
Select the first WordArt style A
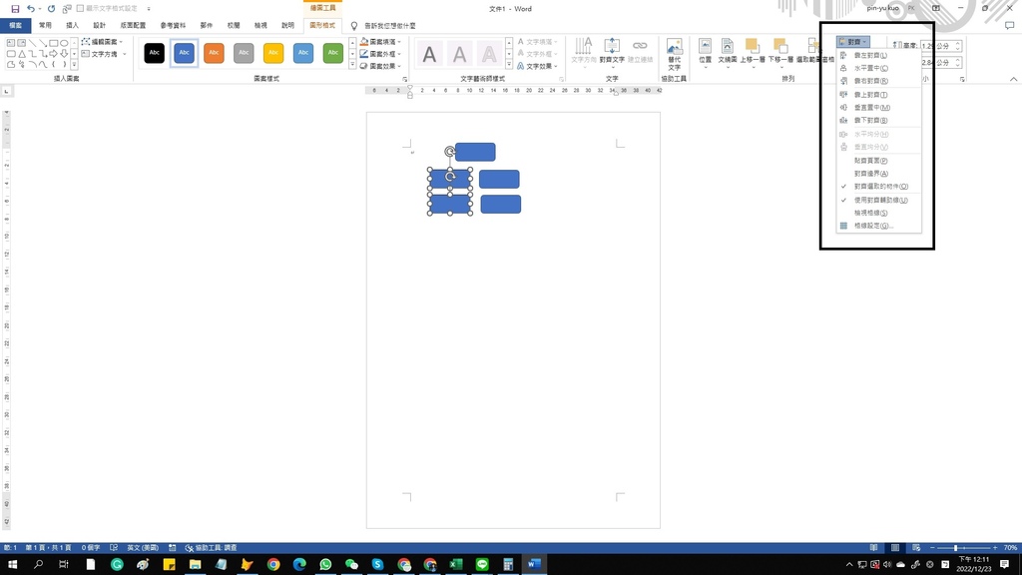[429, 54]
